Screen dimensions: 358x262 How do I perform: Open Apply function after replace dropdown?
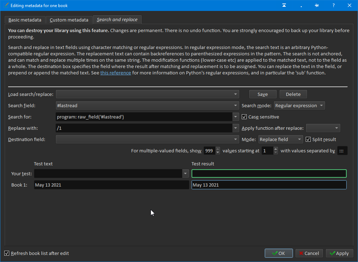[x=323, y=128]
